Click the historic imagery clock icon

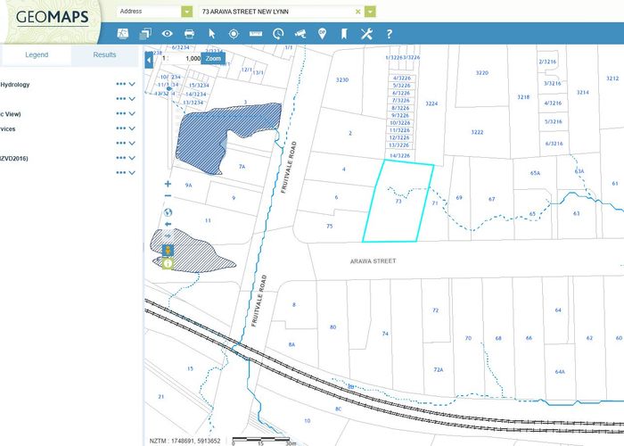pyautogui.click(x=278, y=34)
